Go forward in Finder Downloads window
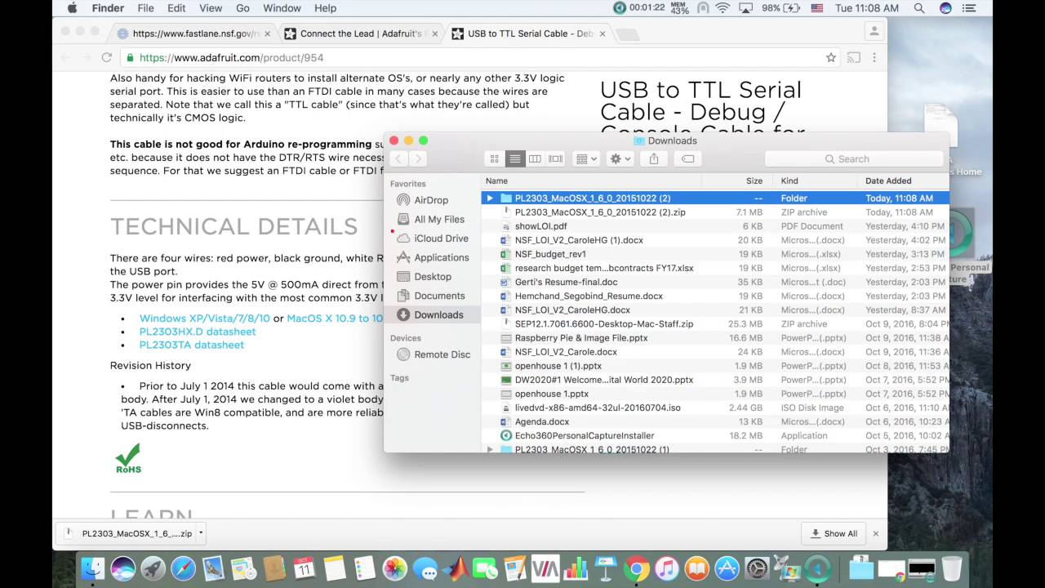Image resolution: width=1045 pixels, height=588 pixels. click(417, 159)
